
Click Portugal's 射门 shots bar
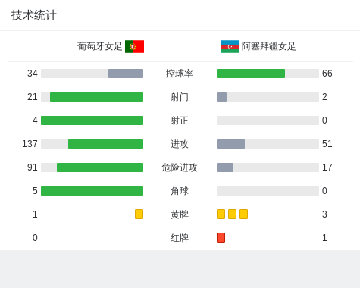pyautogui.click(x=92, y=97)
